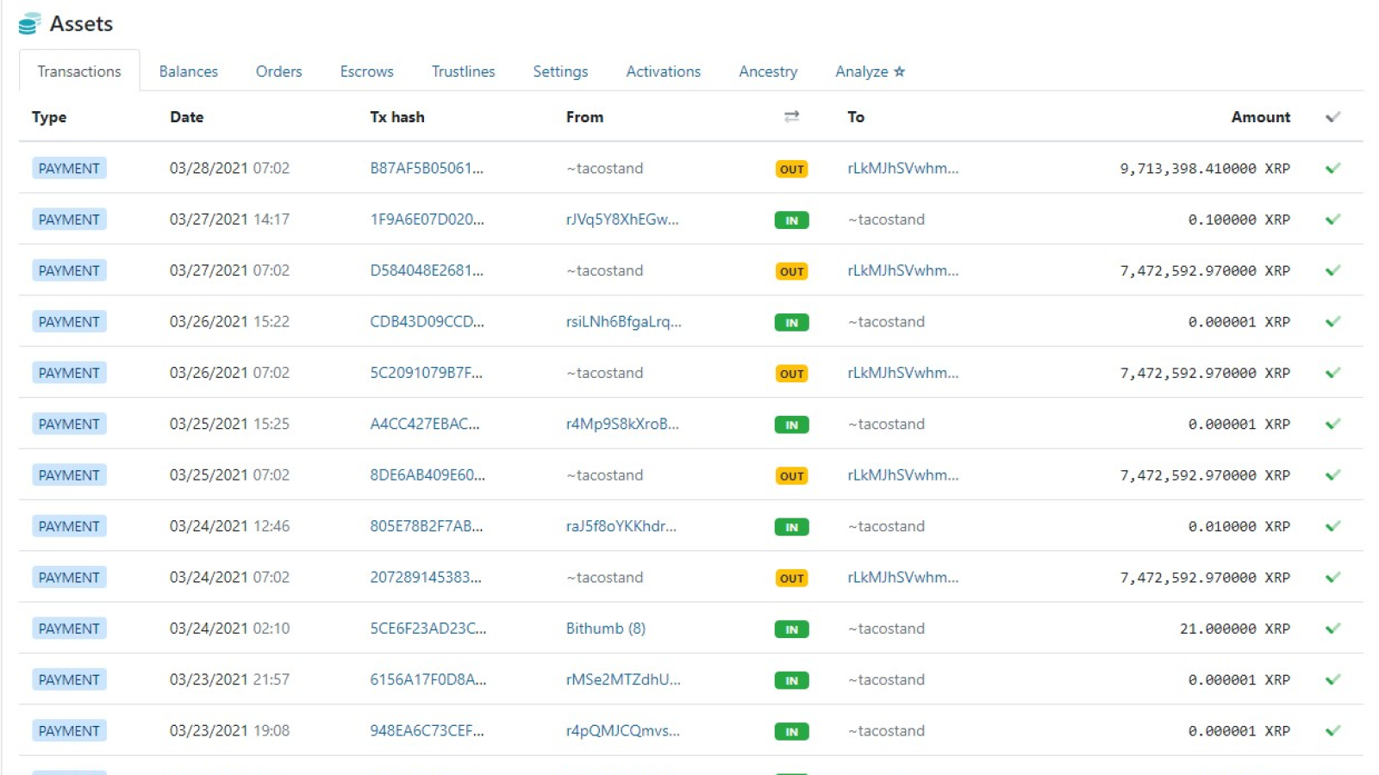Open the Settings tab

click(x=560, y=71)
